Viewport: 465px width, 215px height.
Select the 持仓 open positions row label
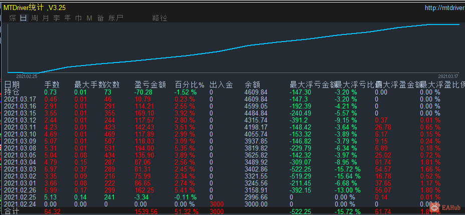(12, 91)
